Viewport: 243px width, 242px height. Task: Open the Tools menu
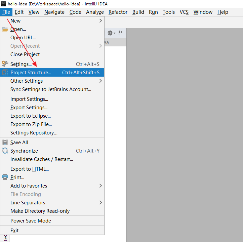169,12
